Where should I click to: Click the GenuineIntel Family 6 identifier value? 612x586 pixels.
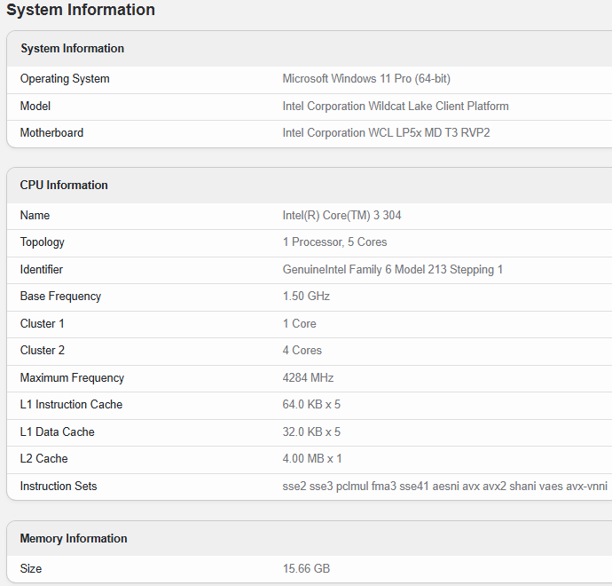coord(393,270)
